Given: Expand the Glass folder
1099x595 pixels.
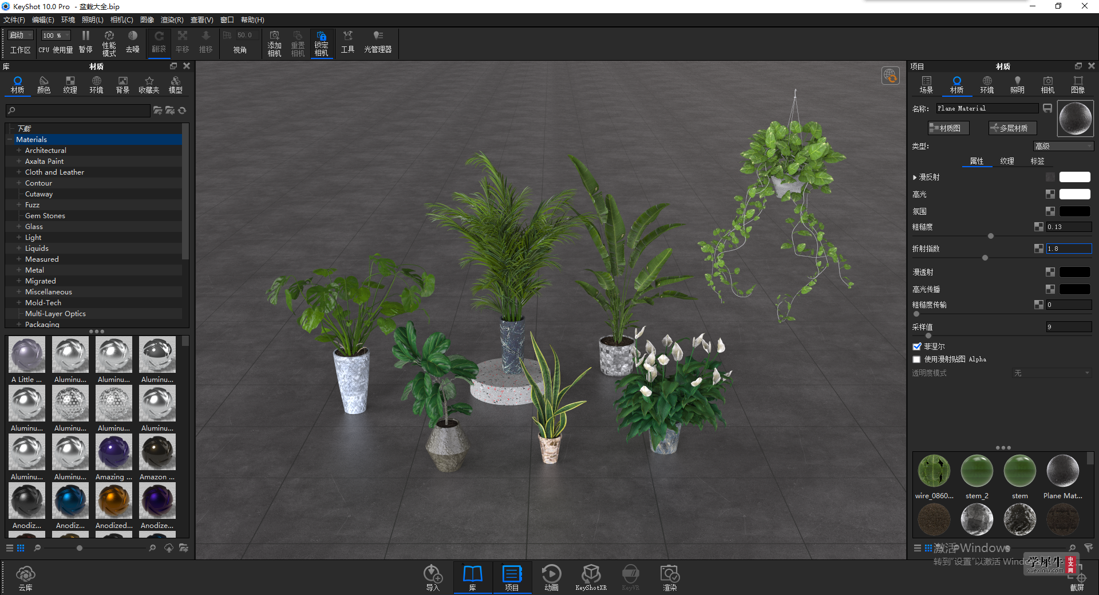Looking at the screenshot, I should coord(19,226).
